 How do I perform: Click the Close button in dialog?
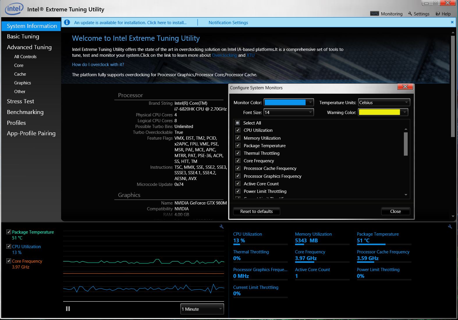[395, 211]
